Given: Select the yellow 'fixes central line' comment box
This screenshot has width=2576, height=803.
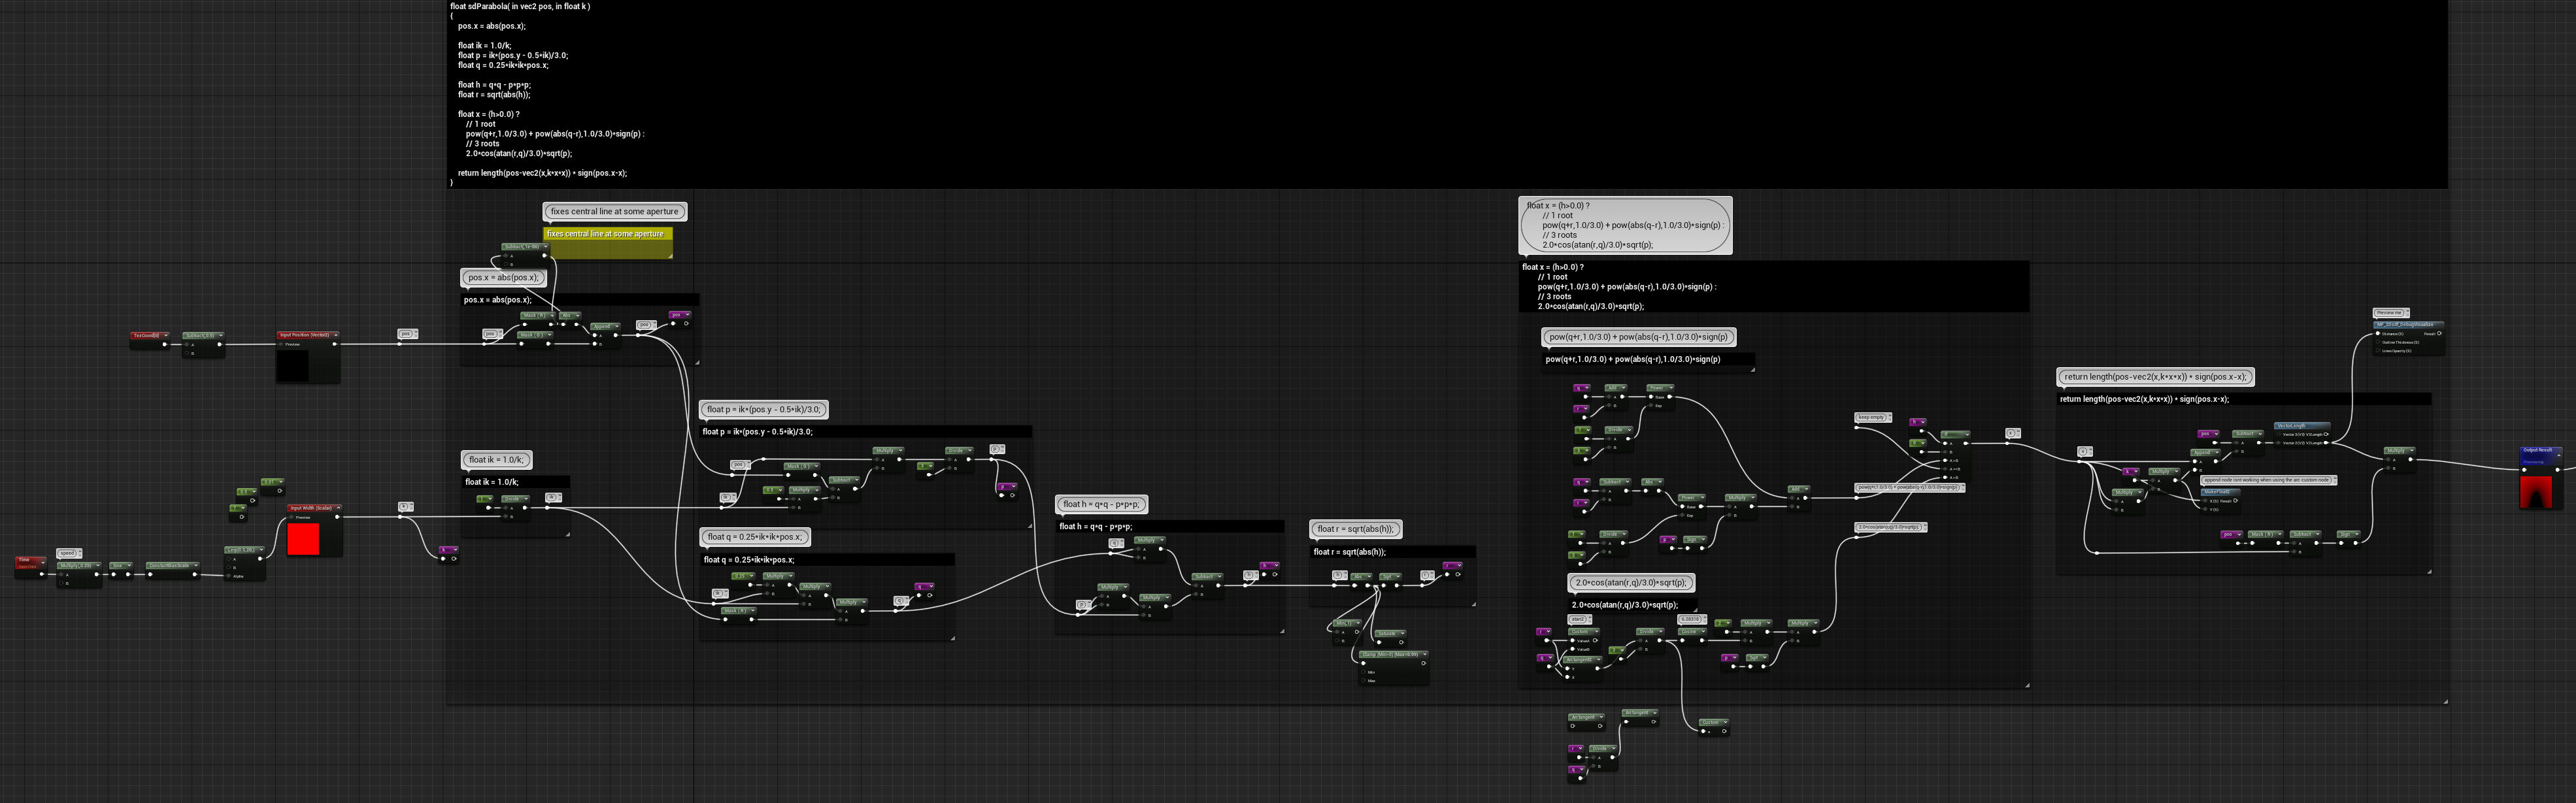Looking at the screenshot, I should pyautogui.click(x=608, y=243).
